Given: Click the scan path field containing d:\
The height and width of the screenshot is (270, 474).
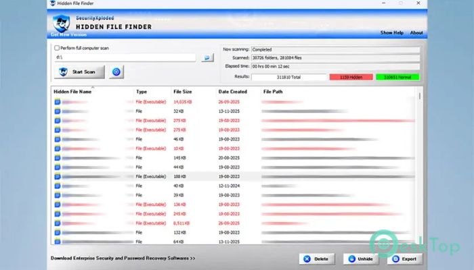Looking at the screenshot, I should point(125,57).
